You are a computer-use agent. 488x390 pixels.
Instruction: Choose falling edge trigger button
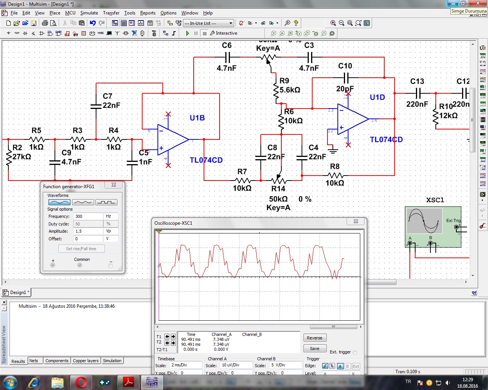pos(332,366)
